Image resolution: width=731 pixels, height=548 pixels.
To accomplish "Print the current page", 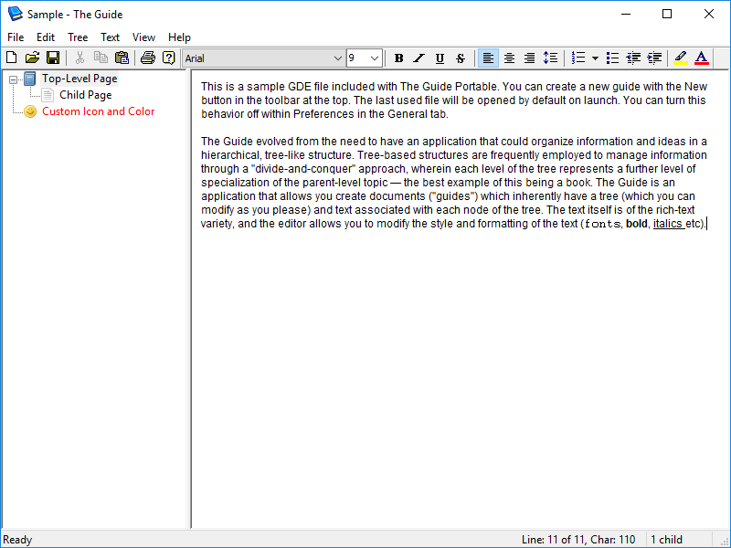I will [147, 58].
